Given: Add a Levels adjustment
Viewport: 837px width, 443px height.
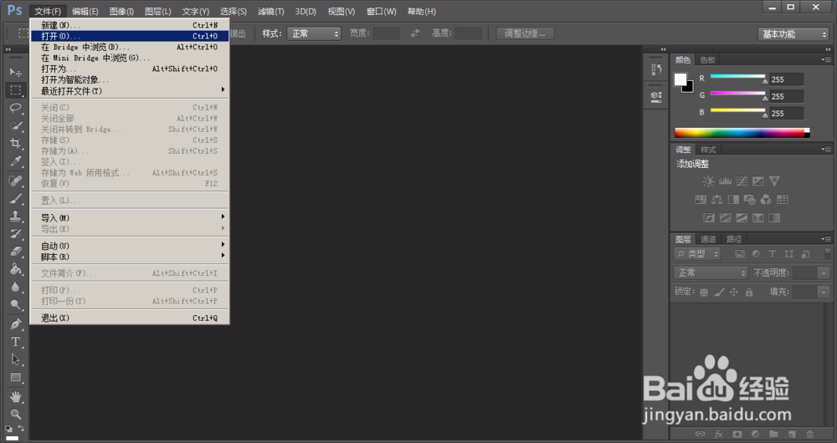Looking at the screenshot, I should coord(725,181).
